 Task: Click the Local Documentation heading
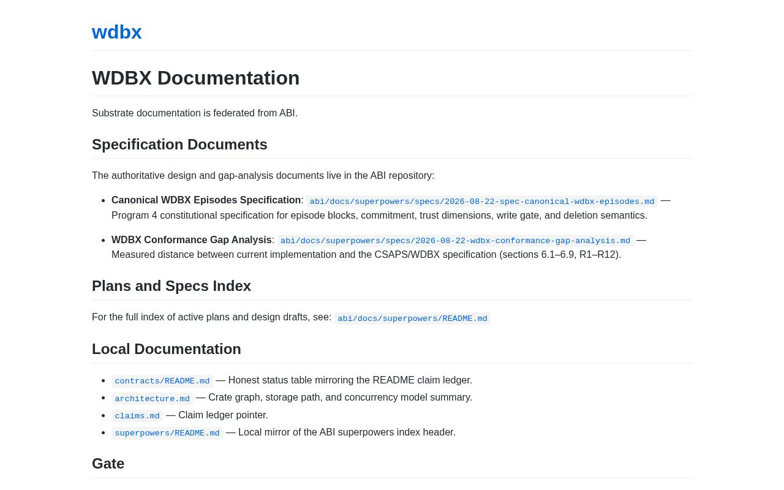[x=167, y=349]
